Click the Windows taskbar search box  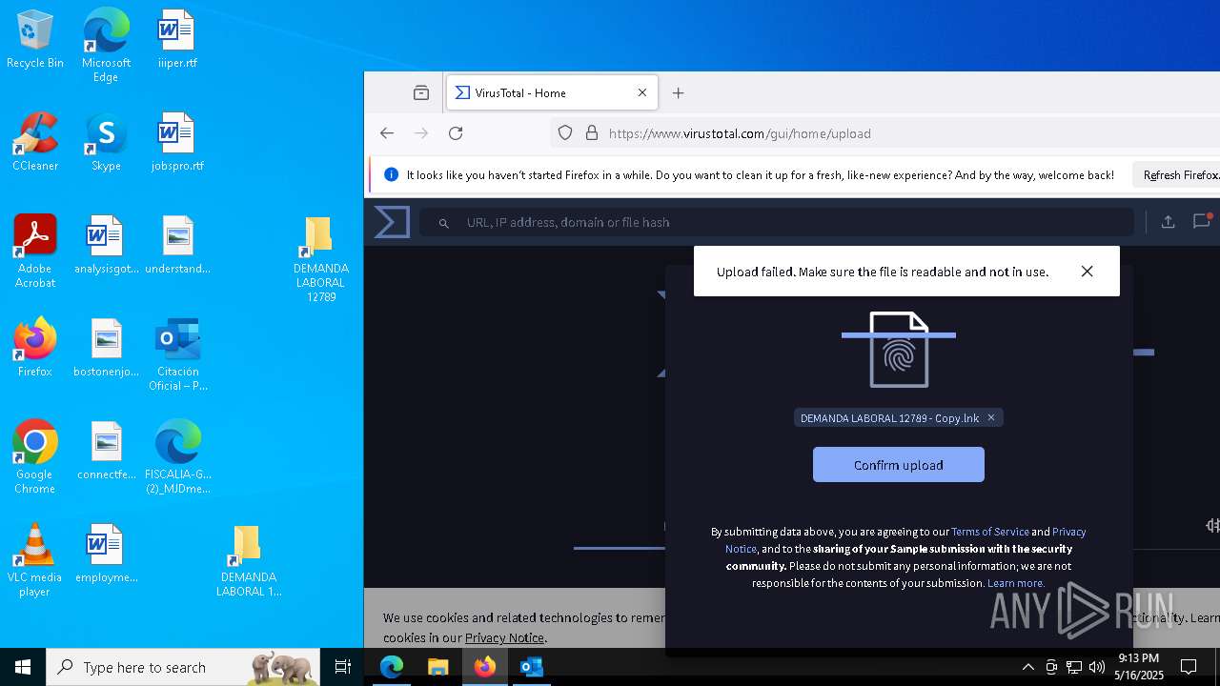(x=183, y=667)
